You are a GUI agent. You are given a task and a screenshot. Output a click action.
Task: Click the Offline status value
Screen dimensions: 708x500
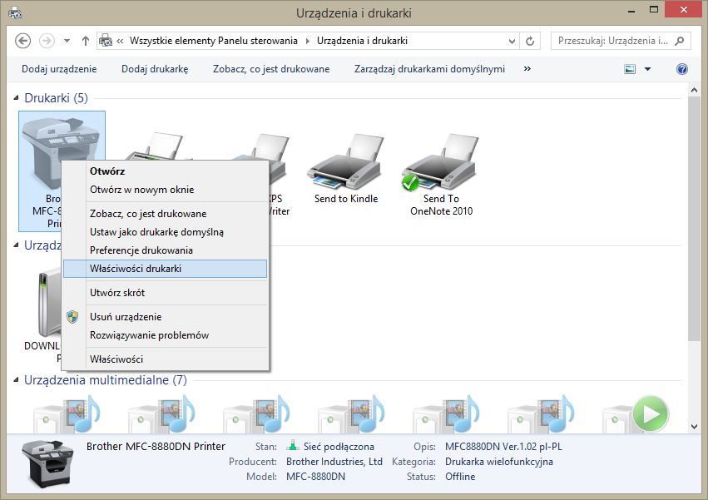point(460,477)
